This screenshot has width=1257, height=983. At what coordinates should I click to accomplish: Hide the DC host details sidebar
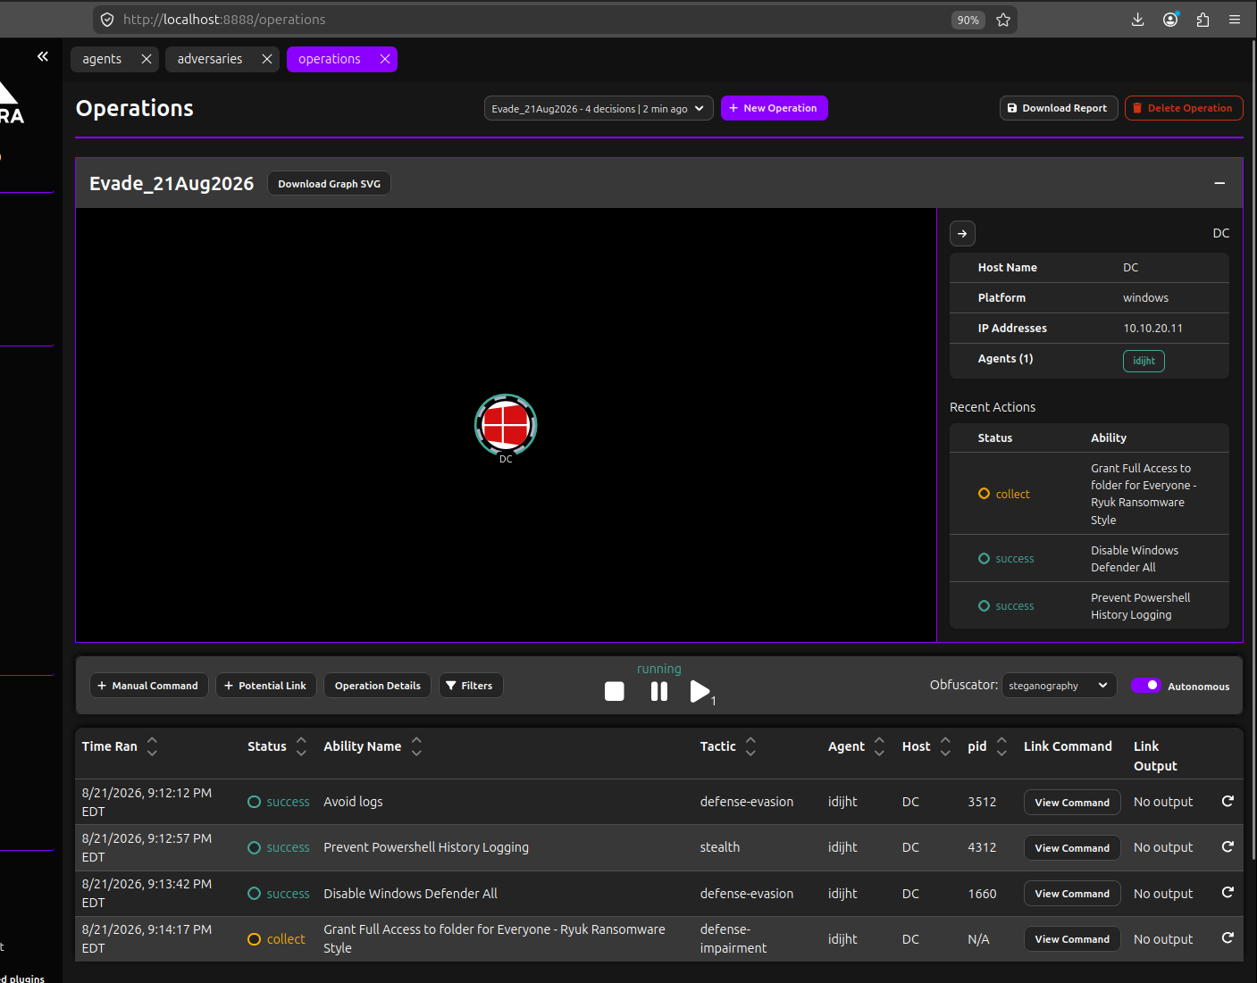(x=962, y=233)
